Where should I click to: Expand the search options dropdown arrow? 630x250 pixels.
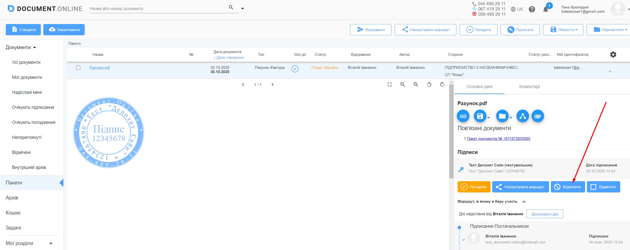pos(242,9)
